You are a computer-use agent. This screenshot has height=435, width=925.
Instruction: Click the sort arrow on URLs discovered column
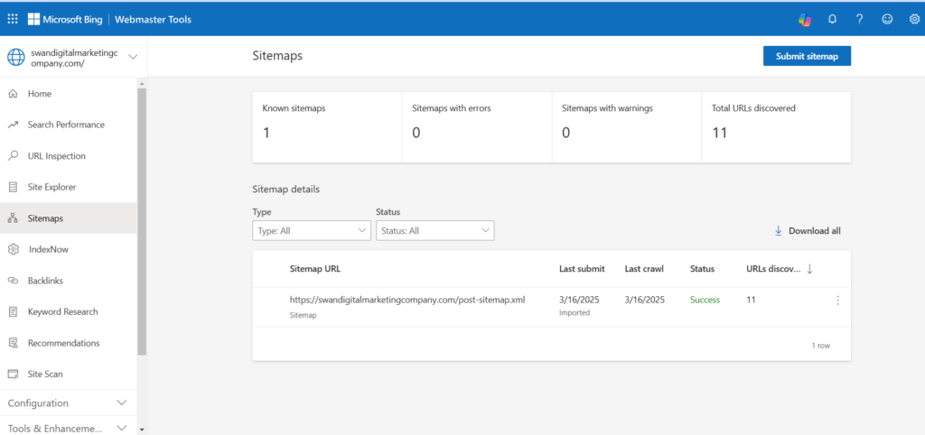pos(810,269)
